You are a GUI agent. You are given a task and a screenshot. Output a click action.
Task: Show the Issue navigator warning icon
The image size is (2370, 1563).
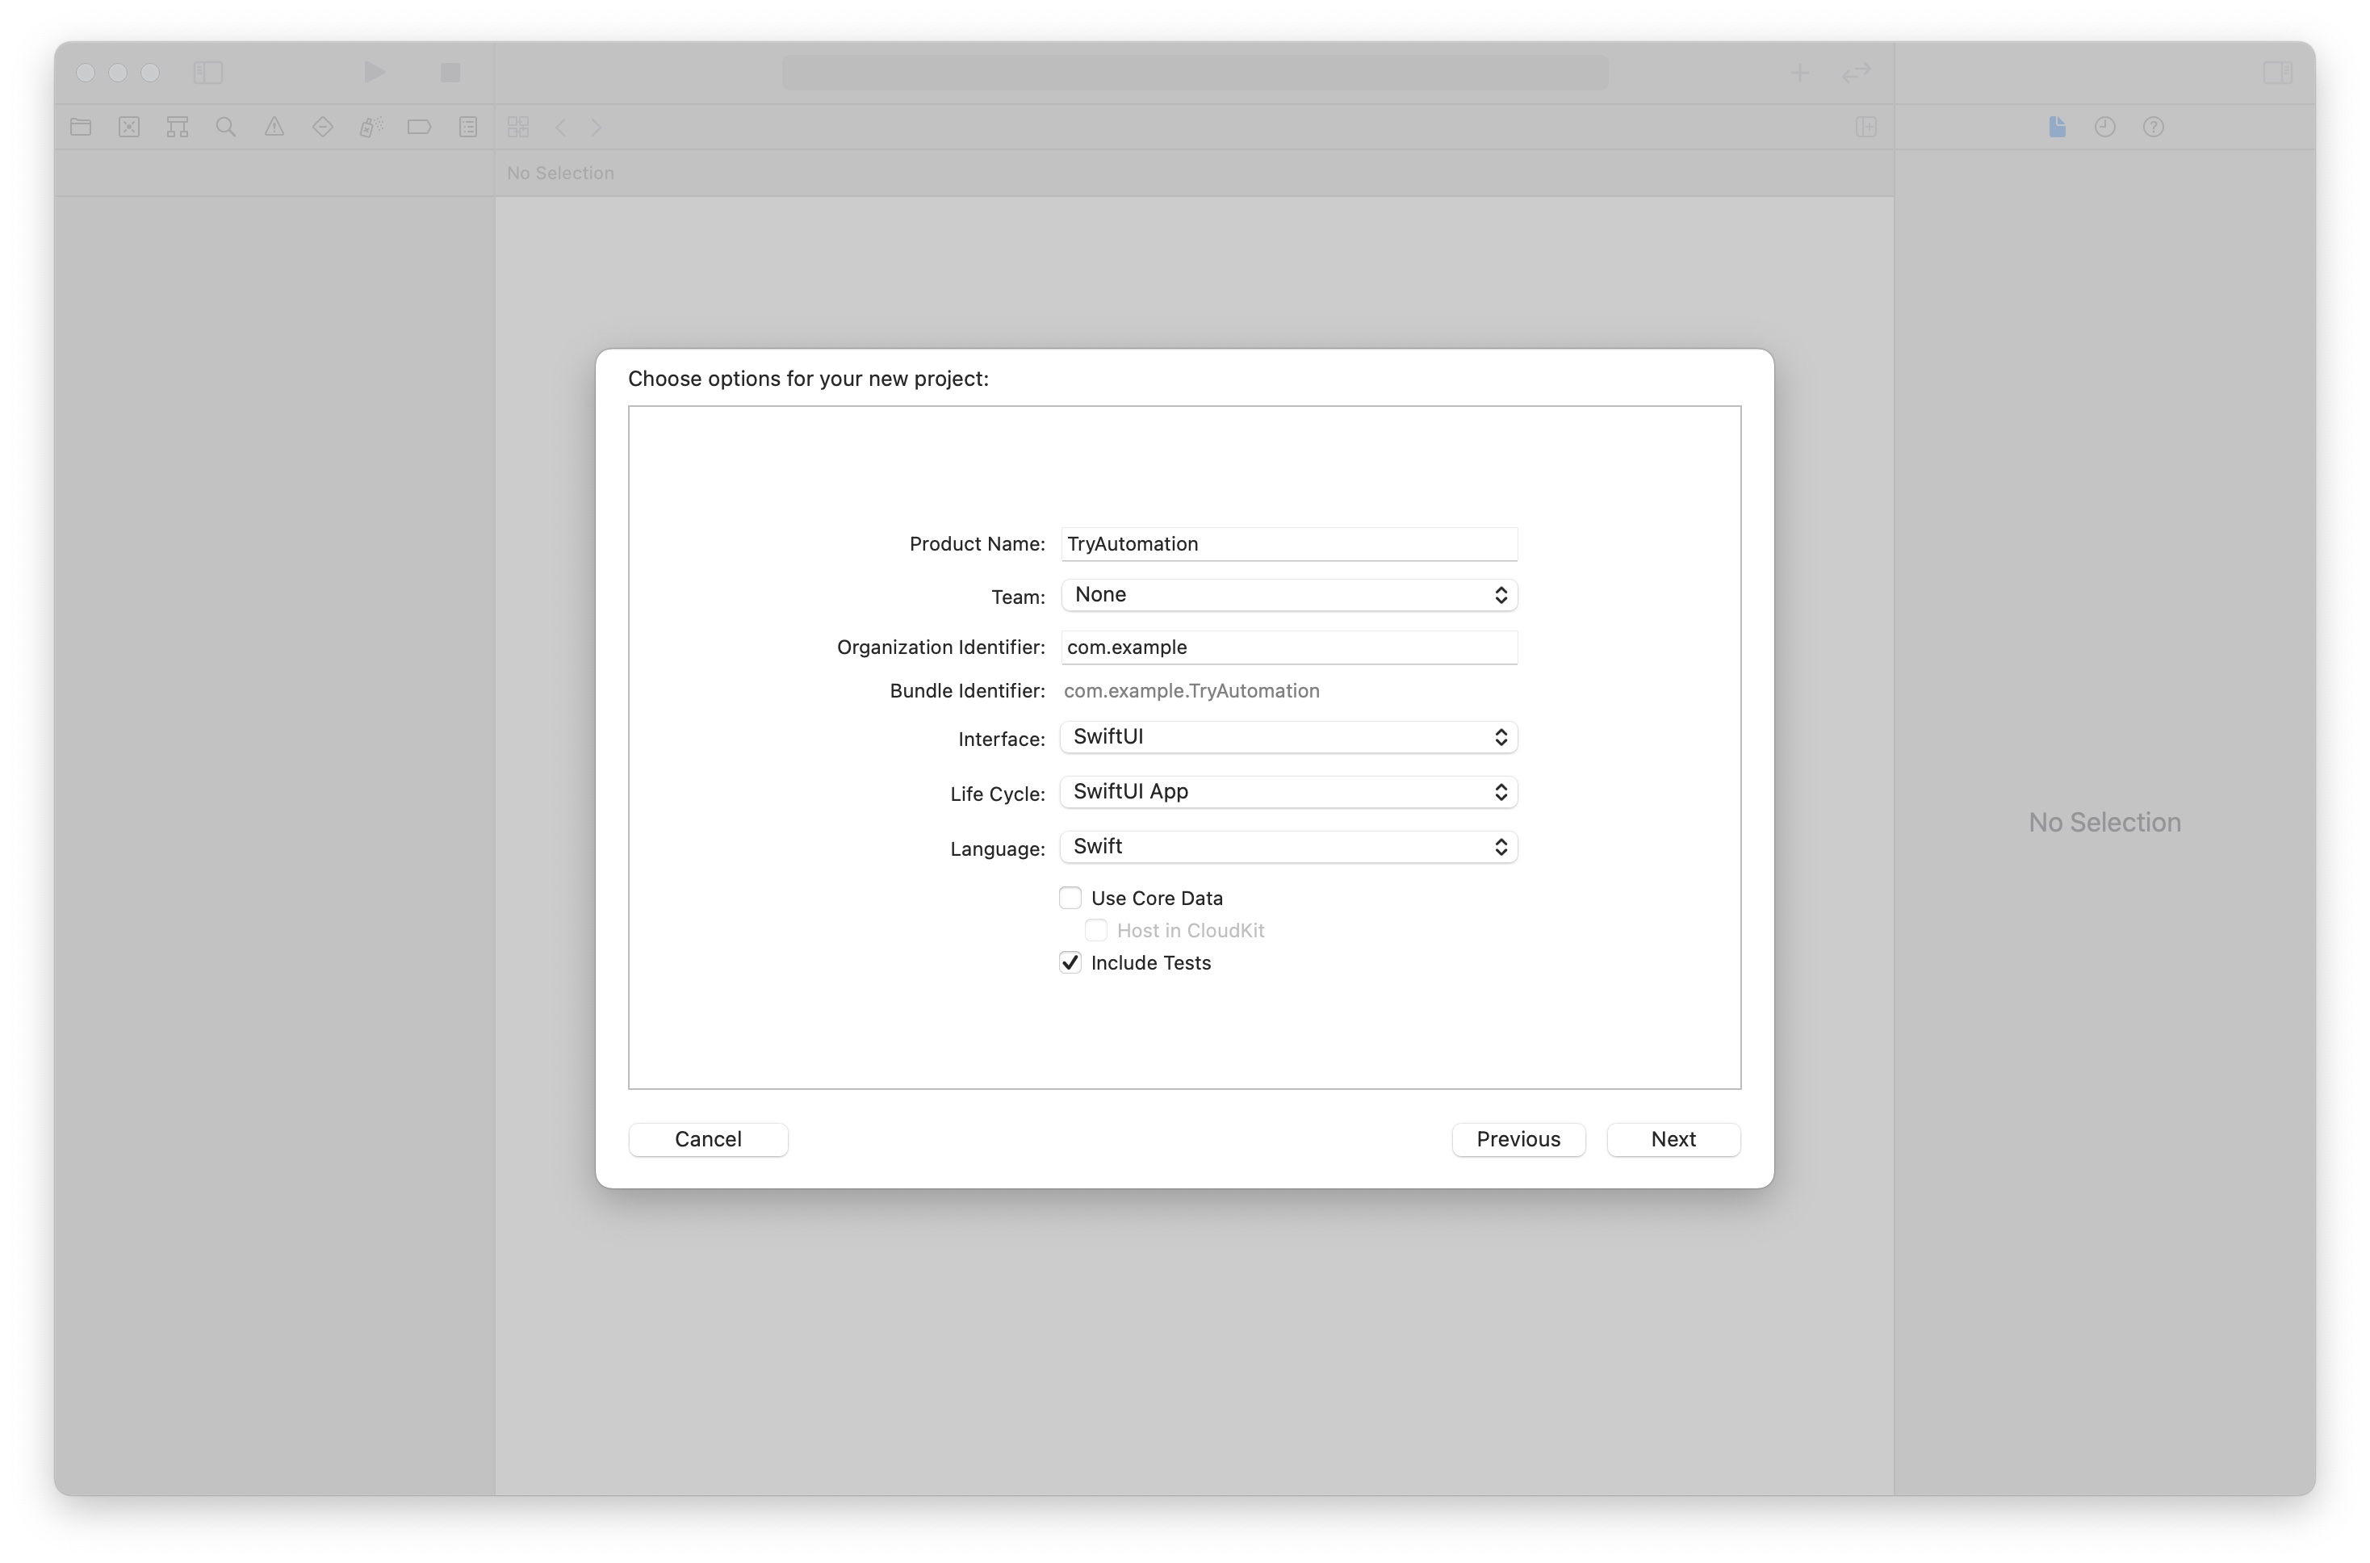(274, 127)
